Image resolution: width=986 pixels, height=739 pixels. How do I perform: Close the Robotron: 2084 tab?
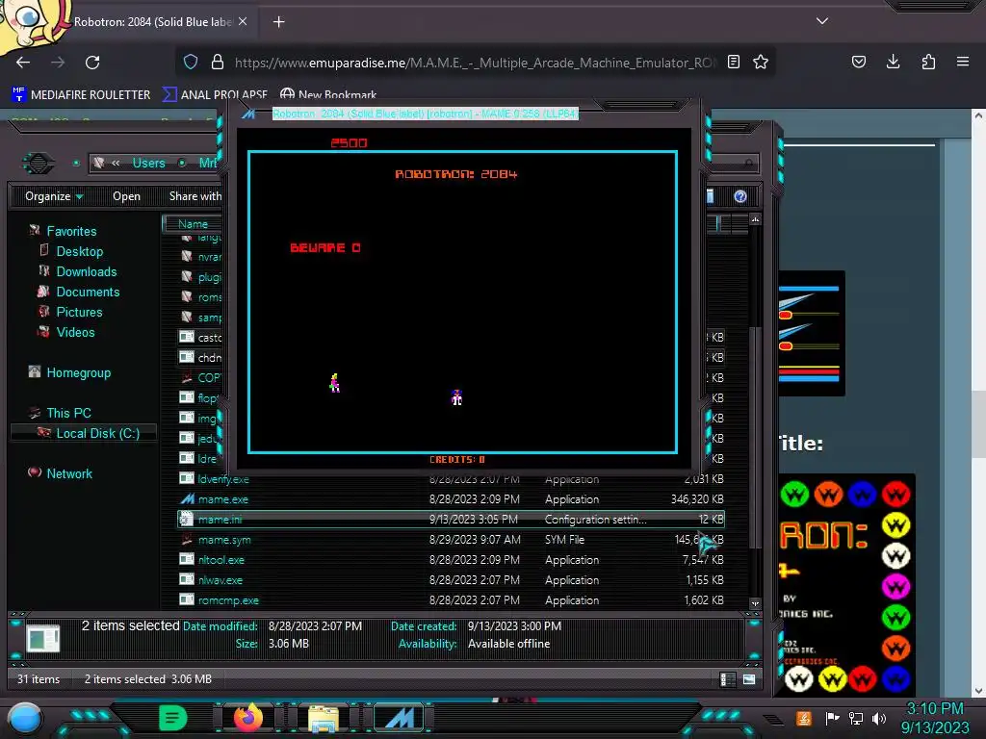click(x=243, y=21)
